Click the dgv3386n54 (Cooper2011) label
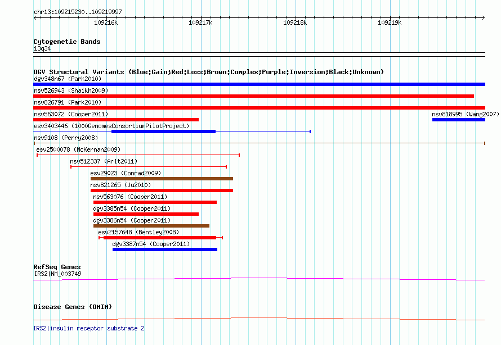This screenshot has width=501, height=345. click(132, 220)
